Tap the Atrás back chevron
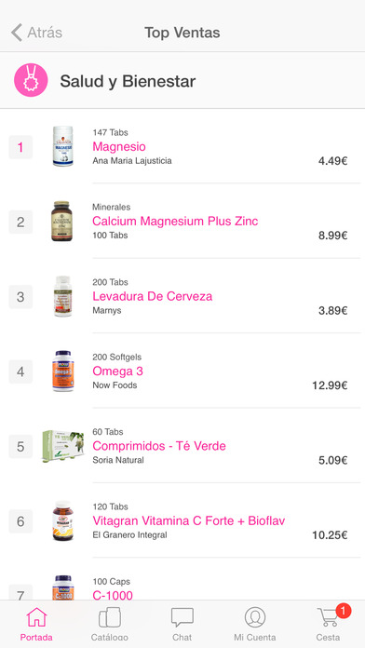The width and height of the screenshot is (365, 648). [x=17, y=33]
